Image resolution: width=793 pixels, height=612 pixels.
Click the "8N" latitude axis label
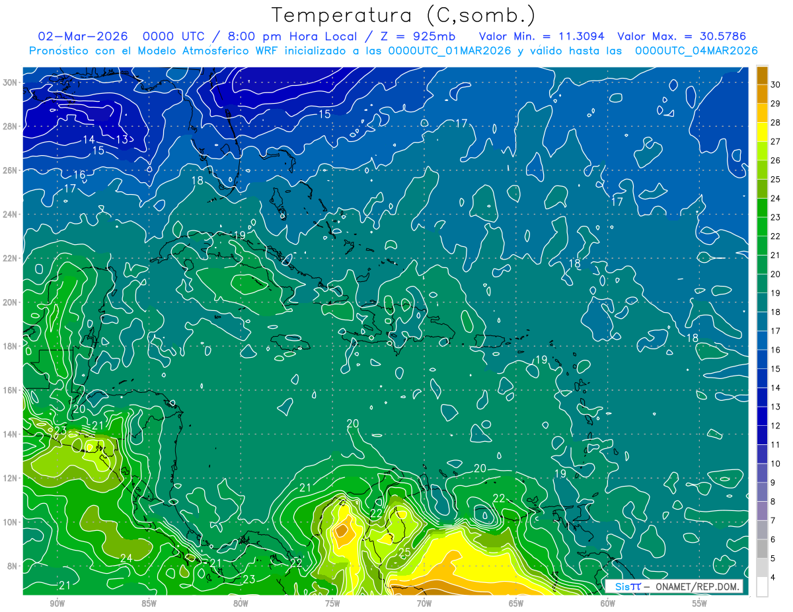[x=13, y=566]
